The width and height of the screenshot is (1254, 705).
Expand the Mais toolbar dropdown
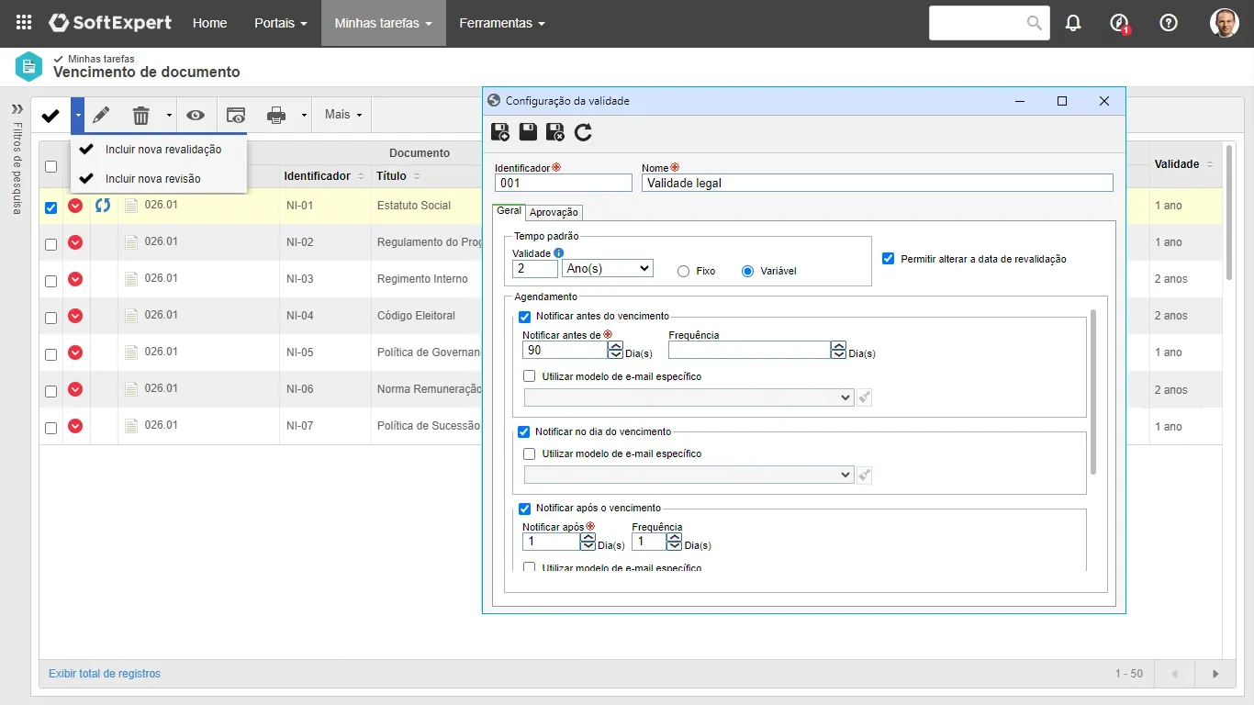[x=343, y=115]
